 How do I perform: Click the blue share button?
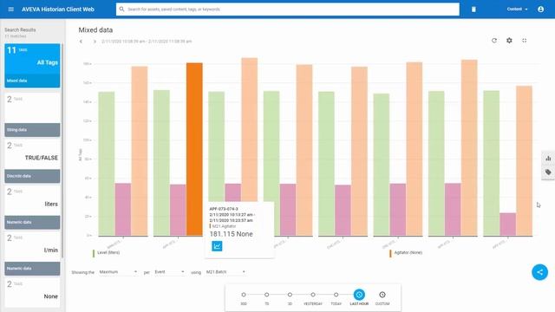tap(539, 272)
